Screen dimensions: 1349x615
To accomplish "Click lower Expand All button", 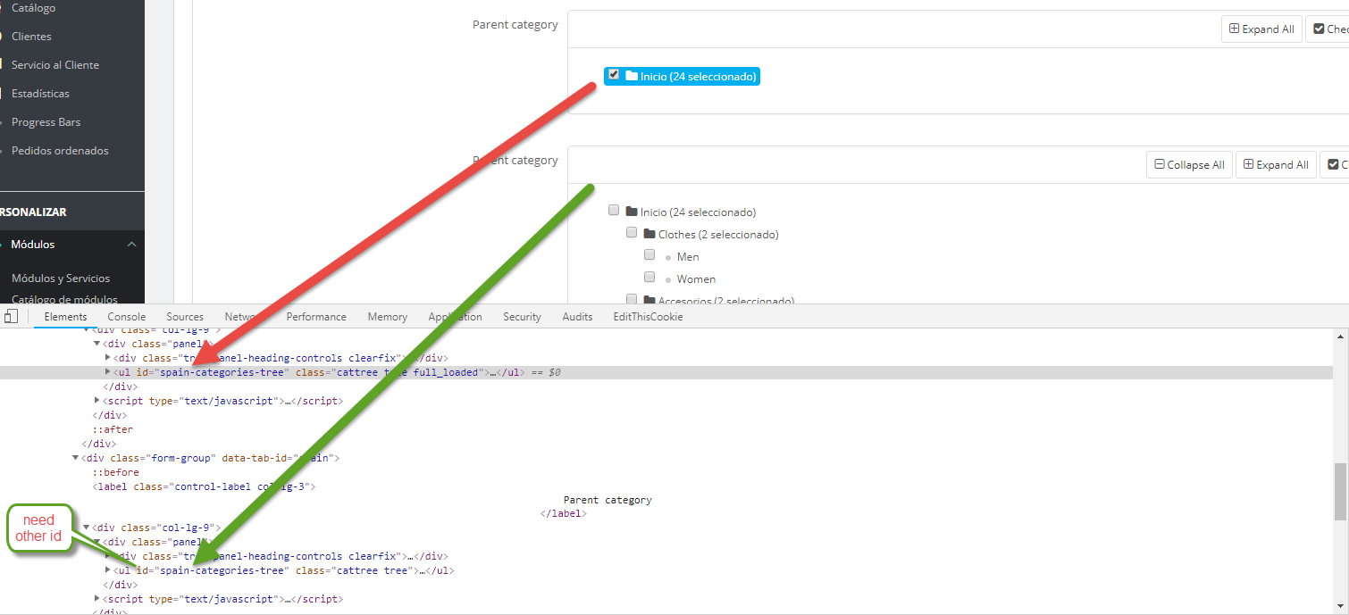I will 1276,164.
